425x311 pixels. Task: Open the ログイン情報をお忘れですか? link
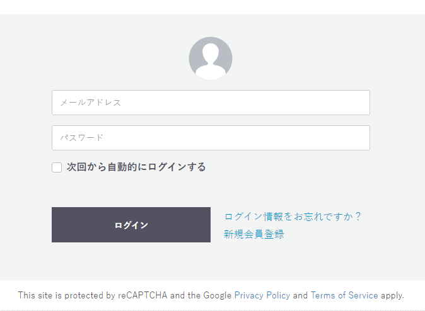293,217
